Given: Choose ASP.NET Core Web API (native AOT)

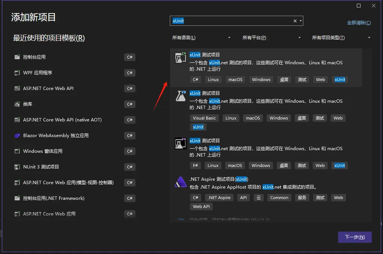Looking at the screenshot, I should [62, 120].
